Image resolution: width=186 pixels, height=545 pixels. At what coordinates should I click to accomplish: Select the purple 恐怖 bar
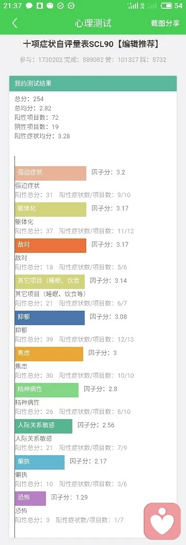click(30, 499)
